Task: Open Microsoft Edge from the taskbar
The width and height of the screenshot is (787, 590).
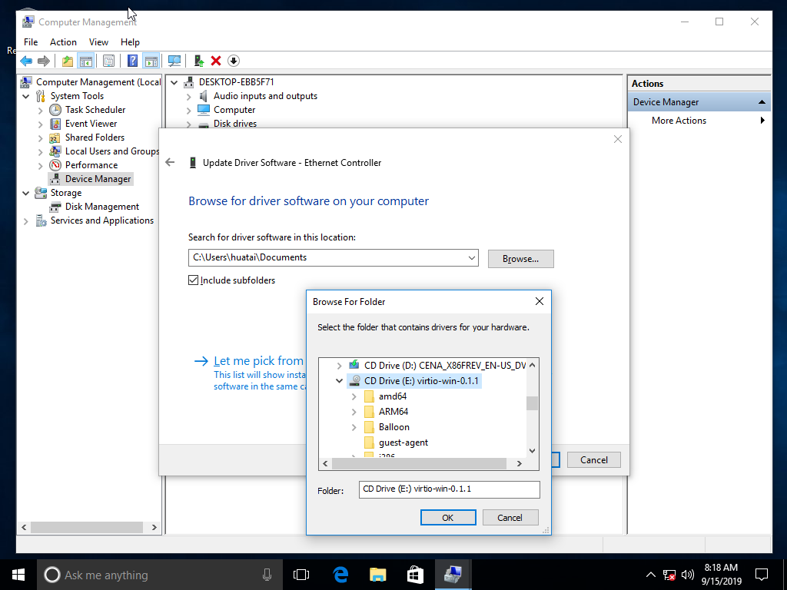Action: (340, 575)
